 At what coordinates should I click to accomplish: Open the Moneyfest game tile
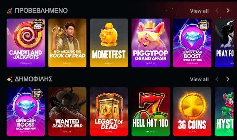tap(109, 43)
